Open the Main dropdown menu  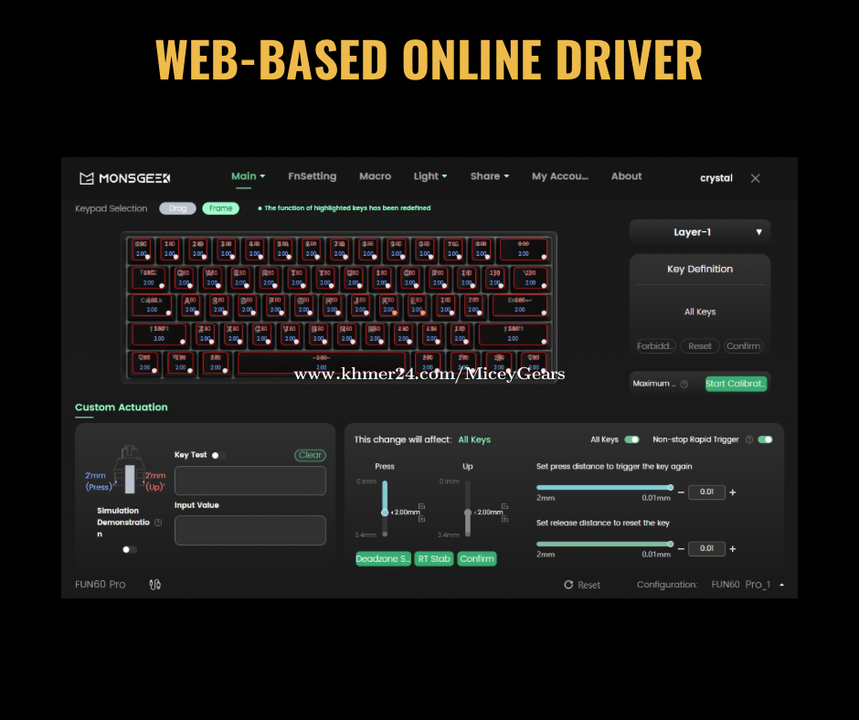coord(249,176)
